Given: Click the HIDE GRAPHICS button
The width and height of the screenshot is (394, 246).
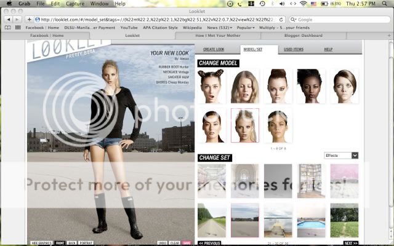Looking at the screenshot, I should (41, 243).
